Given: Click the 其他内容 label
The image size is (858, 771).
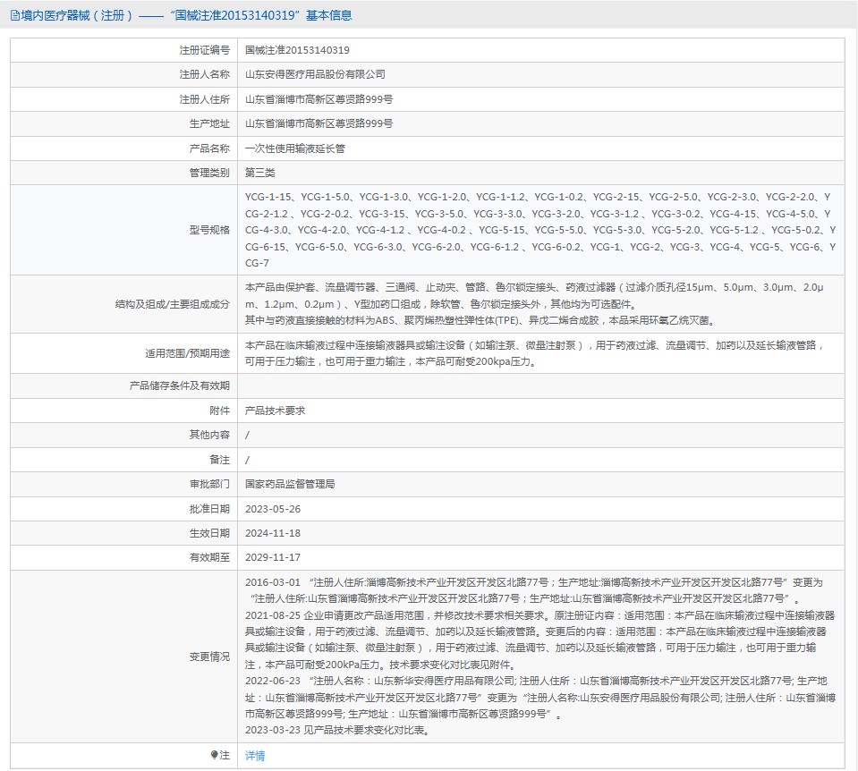Looking at the screenshot, I should [x=209, y=435].
